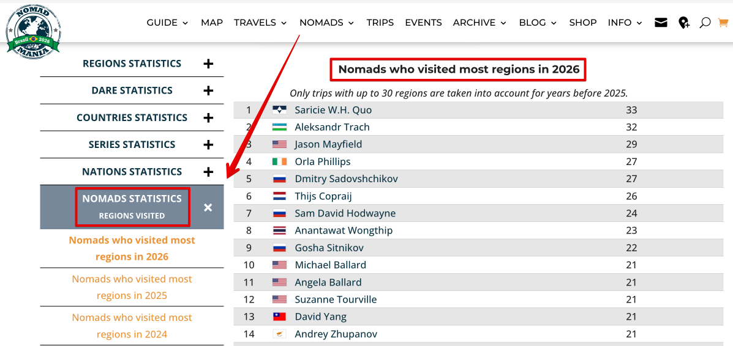
Task: Expand the Countries Statistics section
Action: (x=208, y=118)
